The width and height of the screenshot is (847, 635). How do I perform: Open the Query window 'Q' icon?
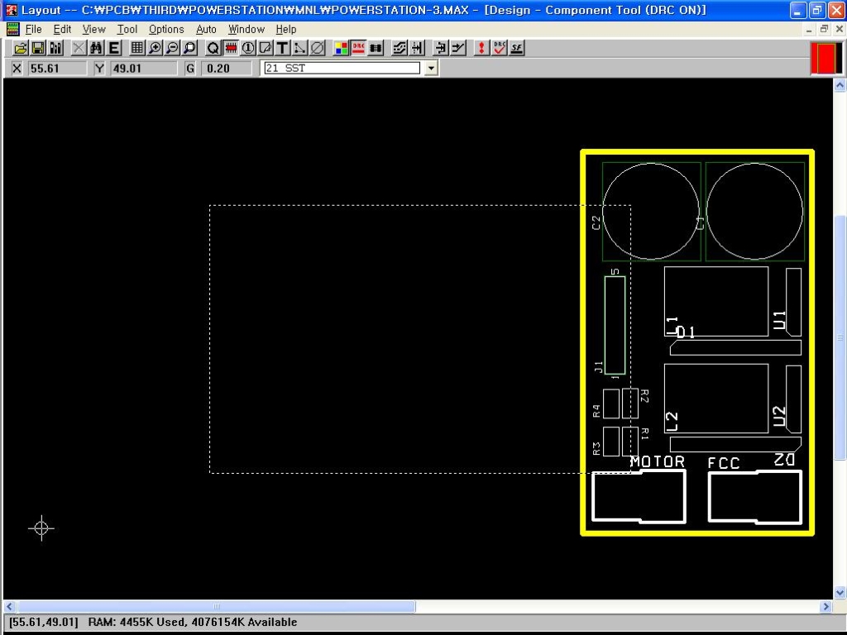pyautogui.click(x=213, y=48)
